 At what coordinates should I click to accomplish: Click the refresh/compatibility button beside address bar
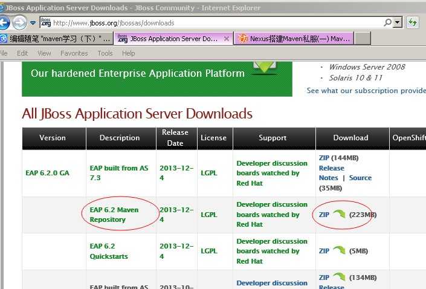coord(413,22)
